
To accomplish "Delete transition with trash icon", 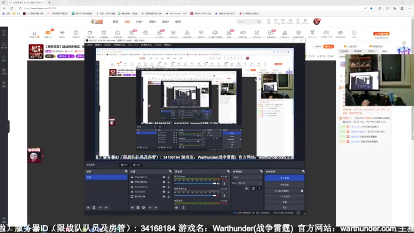I will click(x=253, y=188).
